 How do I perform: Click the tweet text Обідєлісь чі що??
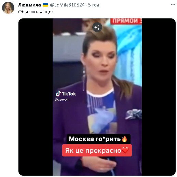click(x=36, y=12)
